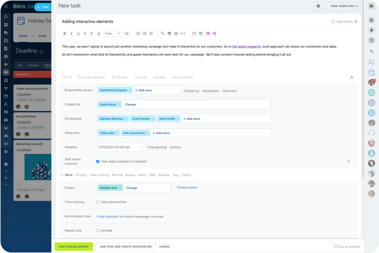Screen dimensions: 379x253
Task: Toggle bold formatting in the editor toolbar
Action: coord(65,33)
